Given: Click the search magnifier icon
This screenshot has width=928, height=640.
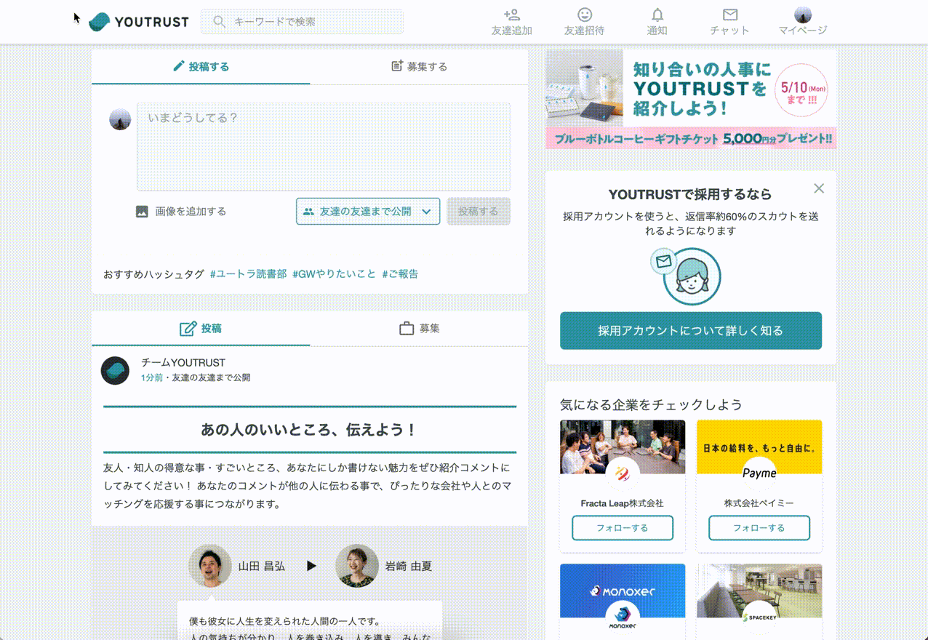Looking at the screenshot, I should click(x=219, y=22).
